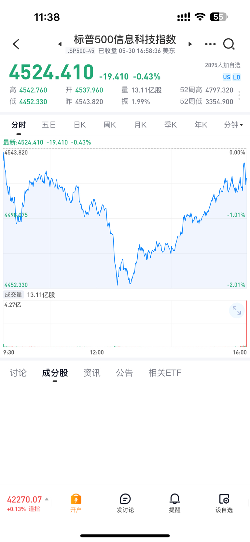Expand the 道指 index ticker arrow

pyautogui.click(x=47, y=499)
